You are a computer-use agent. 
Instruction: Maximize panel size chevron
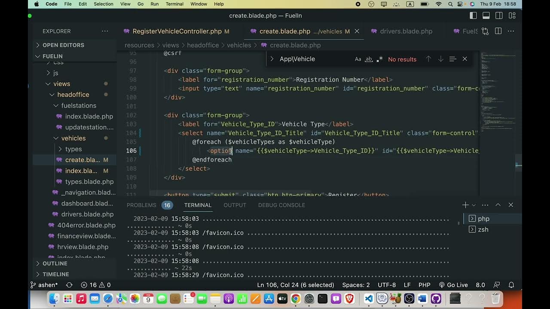point(498,205)
